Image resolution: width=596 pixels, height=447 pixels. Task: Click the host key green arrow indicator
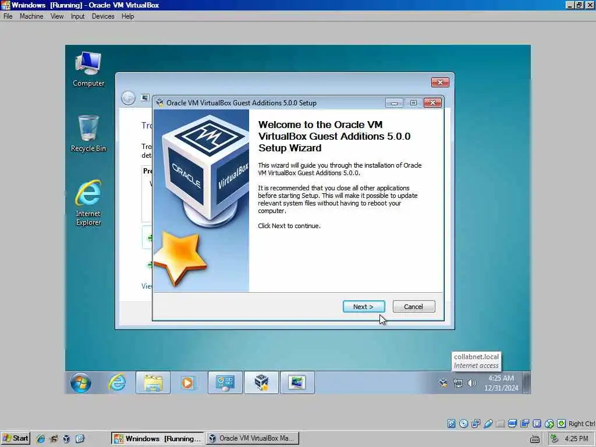tap(562, 424)
